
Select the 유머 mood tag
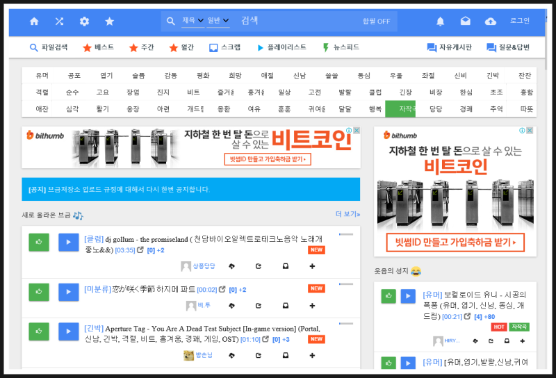coord(42,76)
